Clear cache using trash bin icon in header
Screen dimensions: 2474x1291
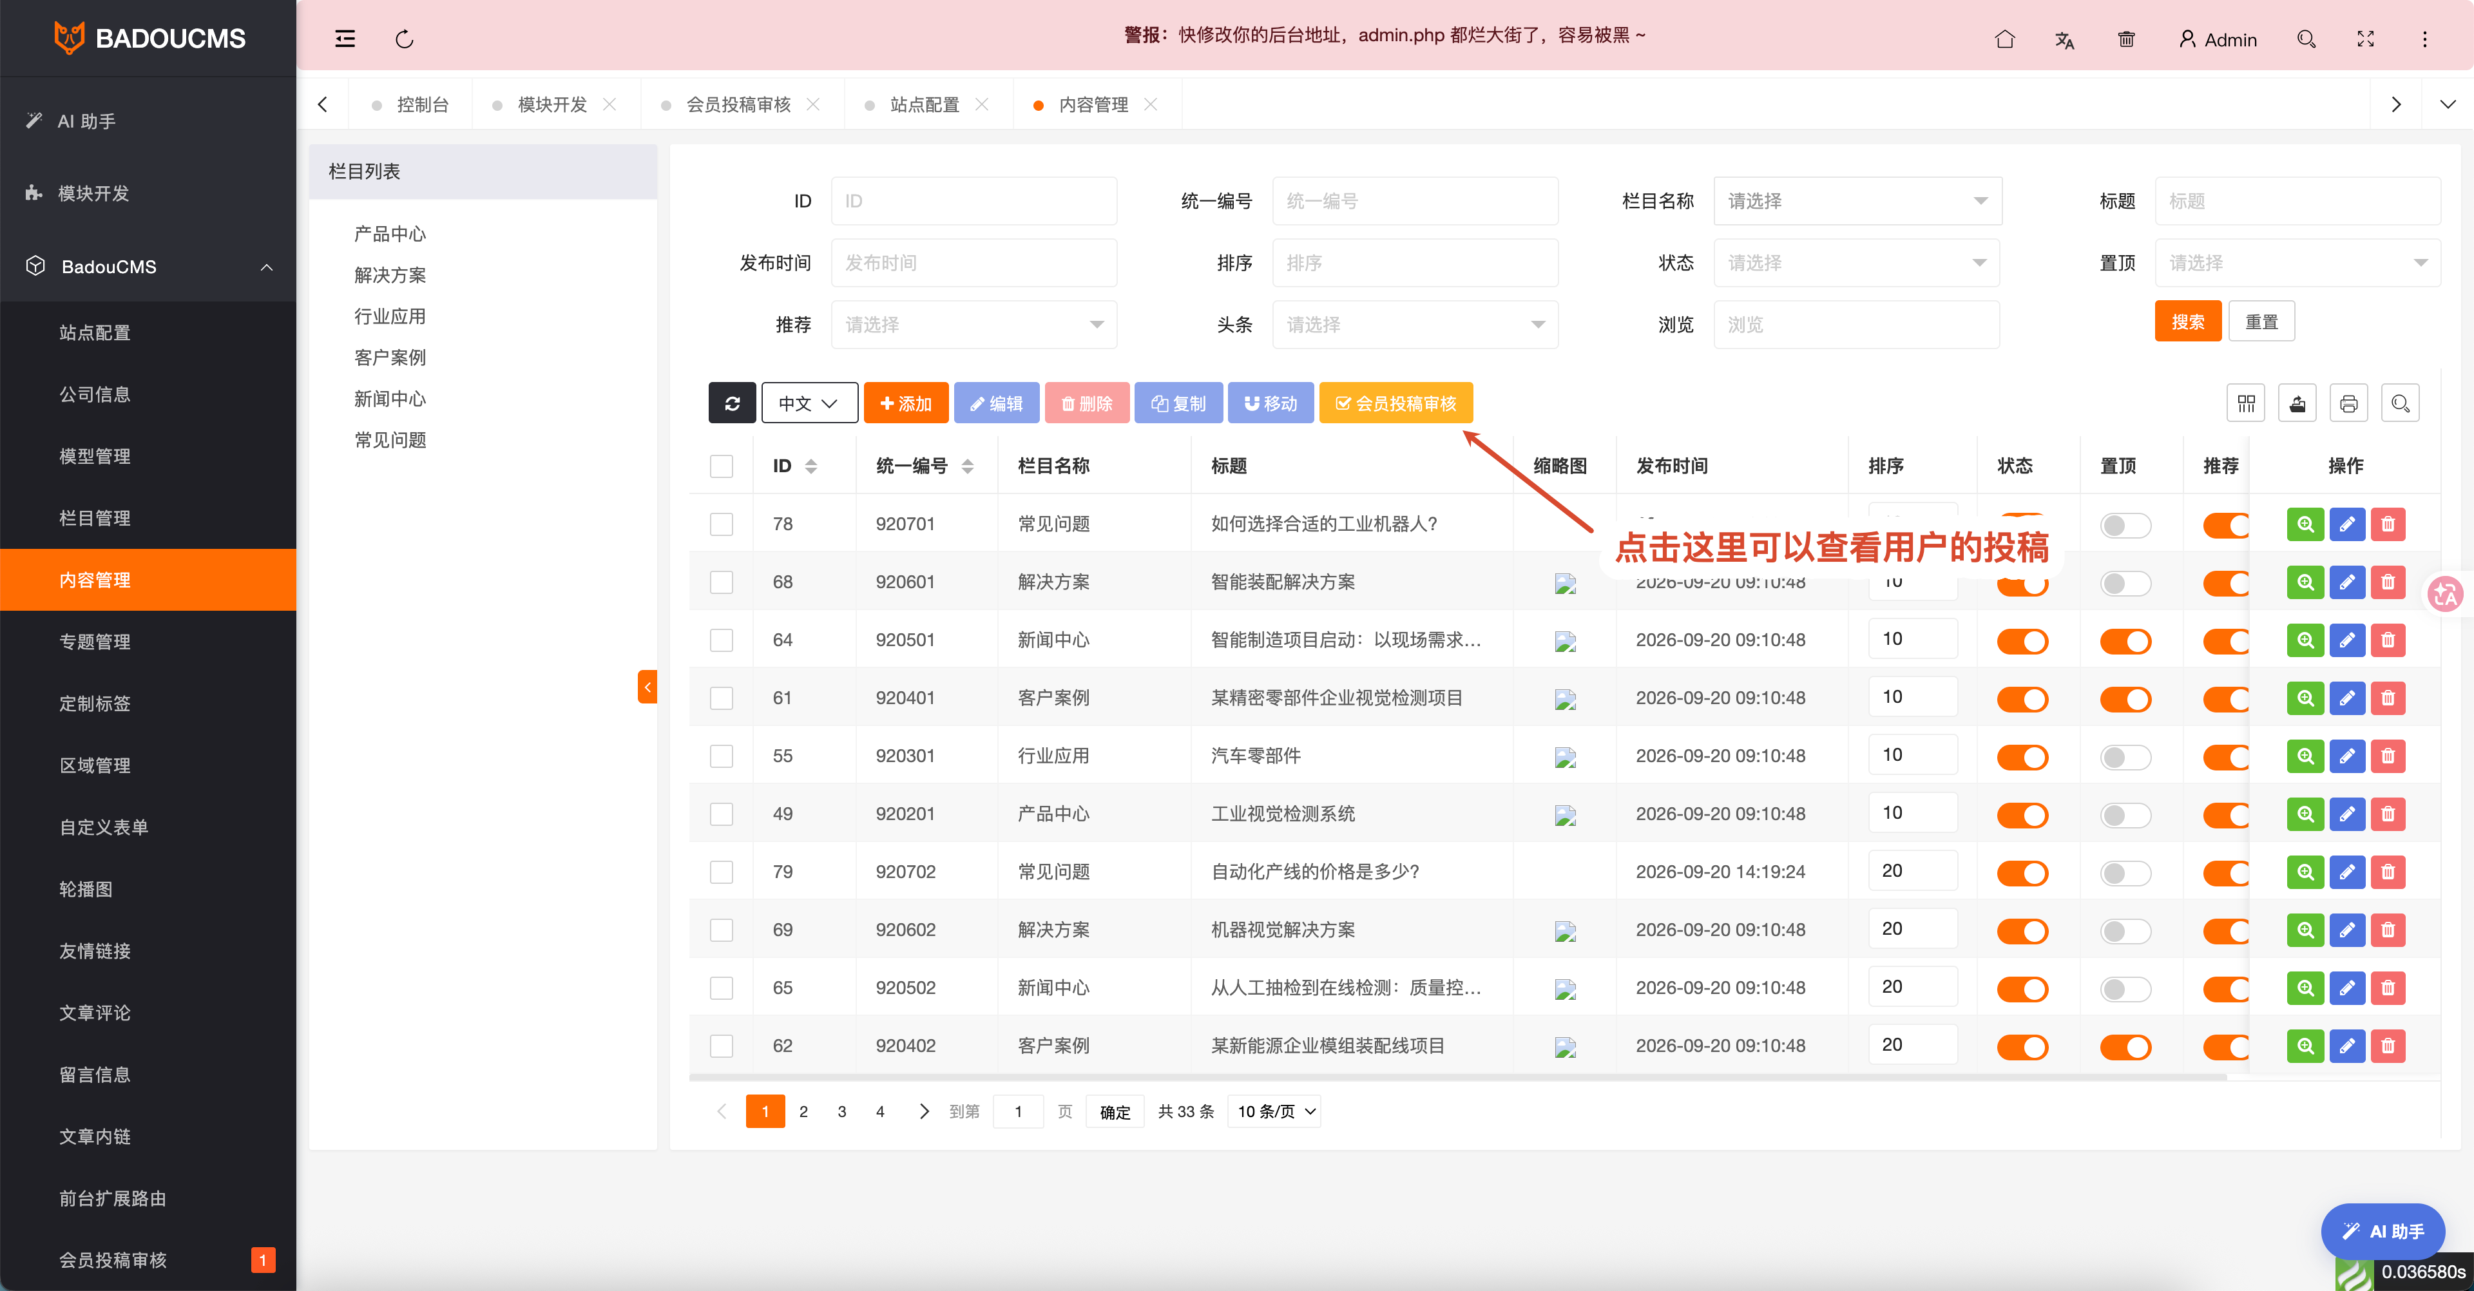[x=2125, y=39]
